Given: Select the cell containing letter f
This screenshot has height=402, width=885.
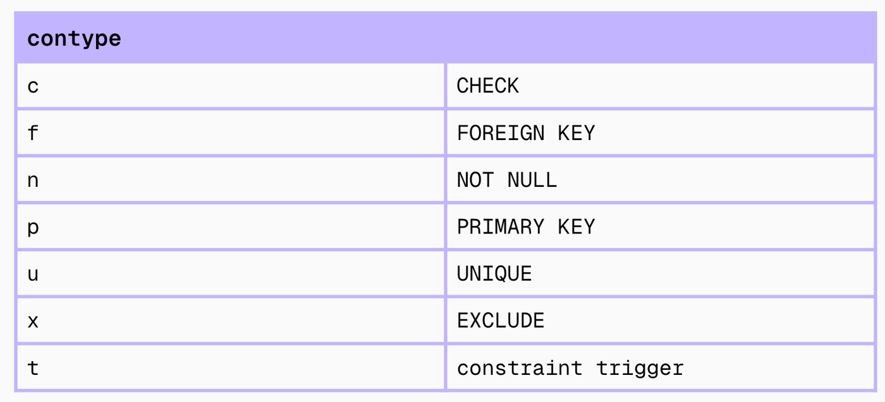Looking at the screenshot, I should point(33,133).
